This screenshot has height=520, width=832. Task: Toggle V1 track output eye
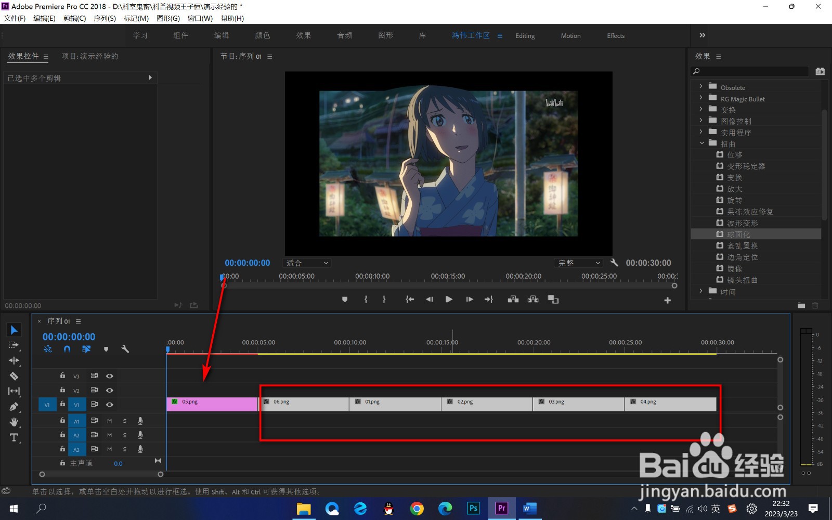pos(110,404)
